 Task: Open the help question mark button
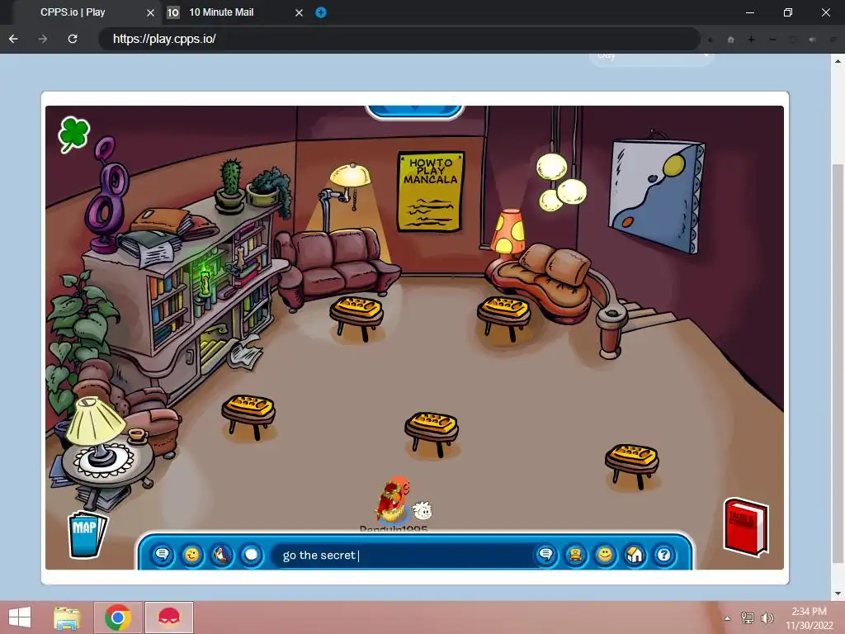(664, 555)
